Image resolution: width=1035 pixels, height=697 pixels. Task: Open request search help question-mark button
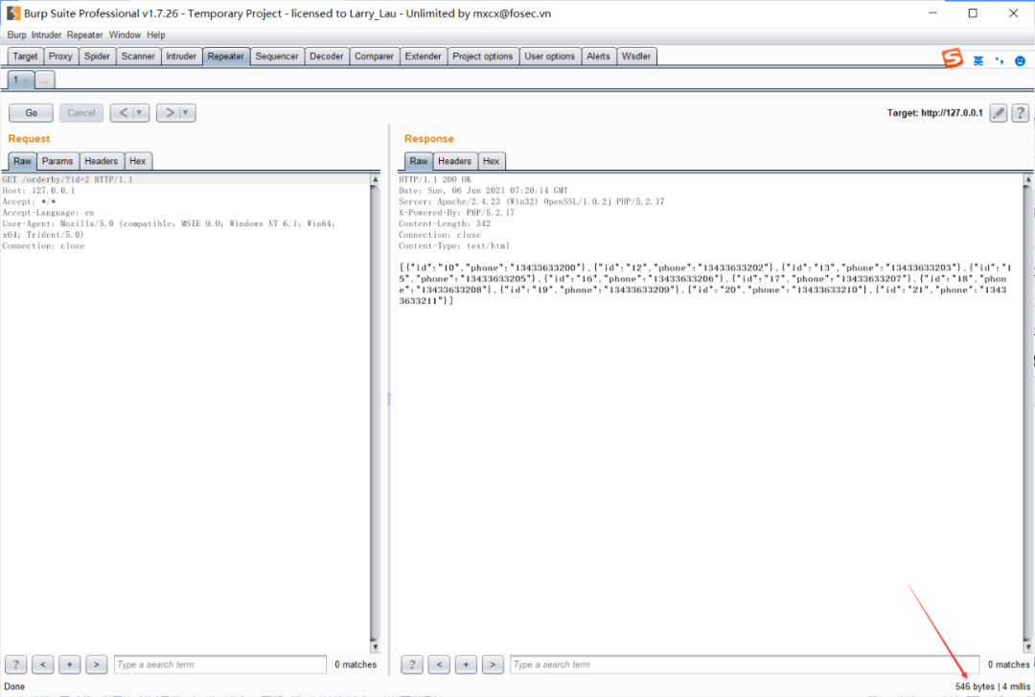click(x=16, y=664)
